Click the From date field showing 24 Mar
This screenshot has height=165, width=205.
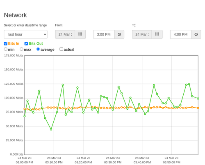[x=65, y=34]
